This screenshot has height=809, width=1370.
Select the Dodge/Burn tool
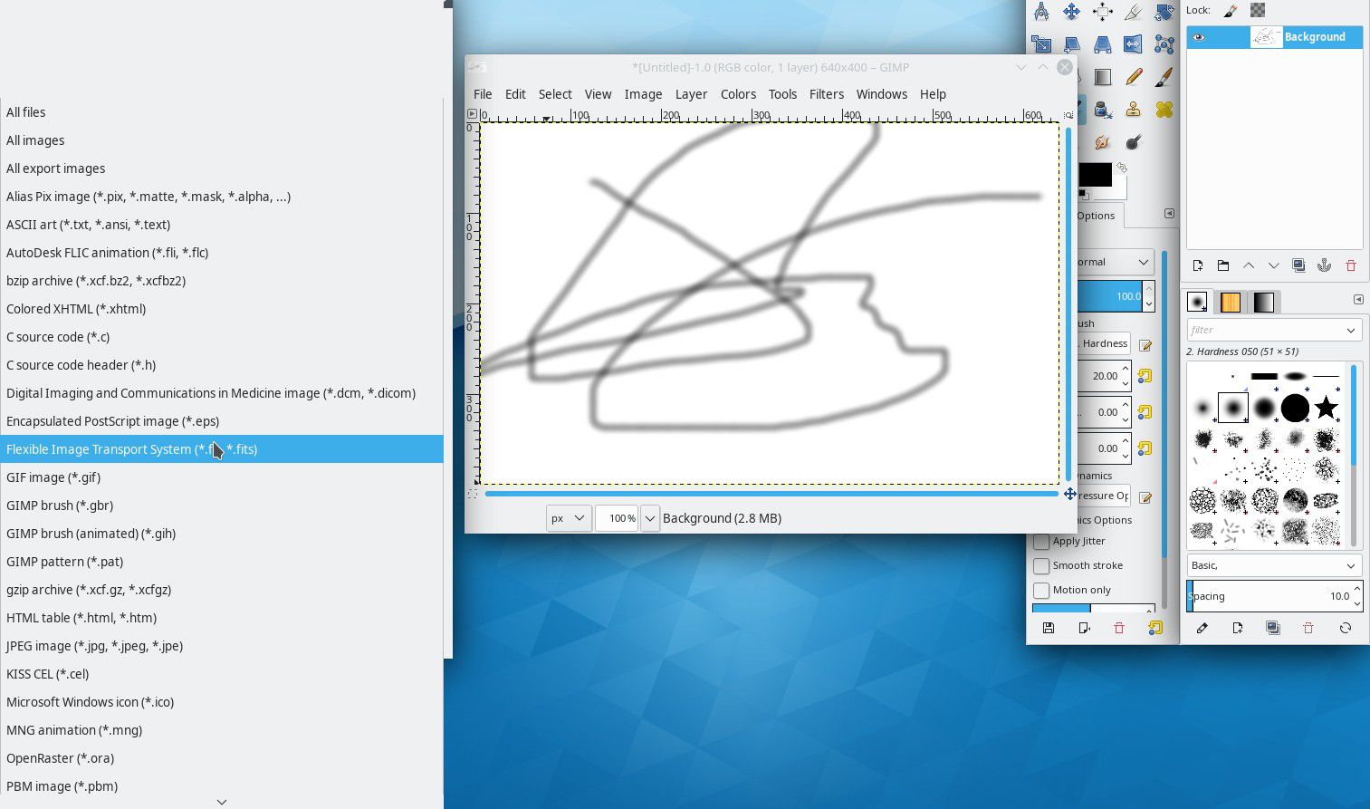pos(1133,142)
